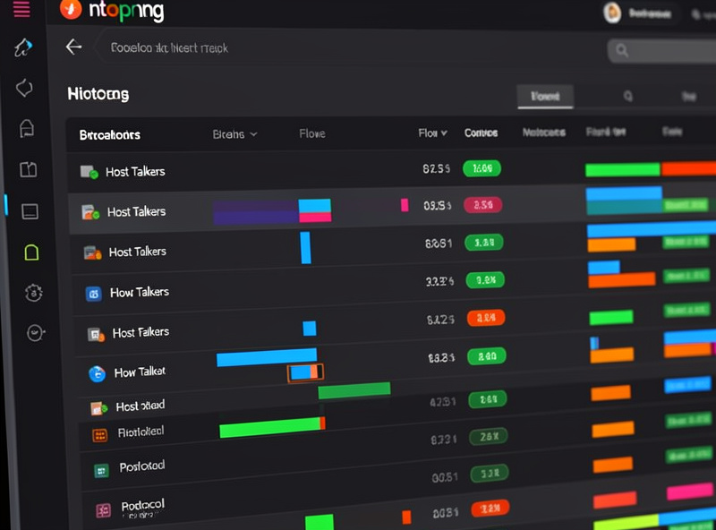This screenshot has height=530, width=716.
Task: Select the Host xtead row label
Action: point(141,406)
